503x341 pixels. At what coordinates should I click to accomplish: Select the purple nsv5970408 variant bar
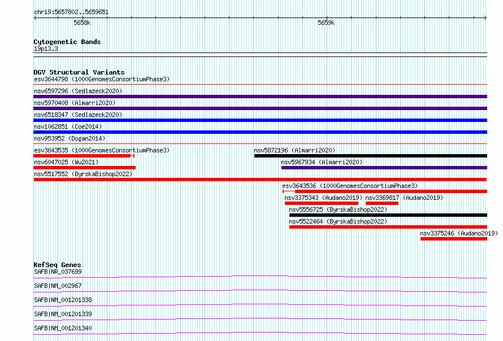(260, 108)
